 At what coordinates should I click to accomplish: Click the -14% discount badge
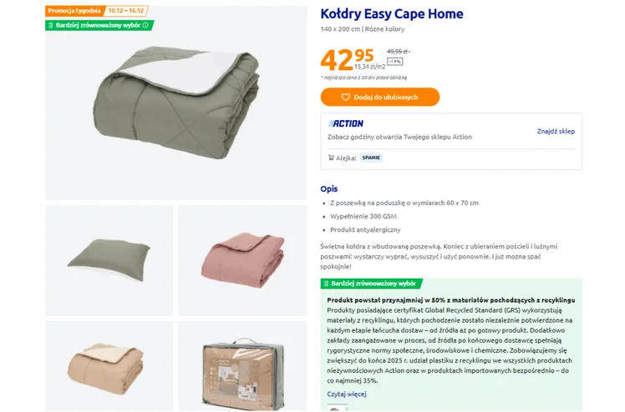[x=394, y=61]
